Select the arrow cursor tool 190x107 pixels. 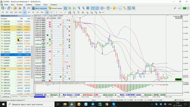[47, 12]
